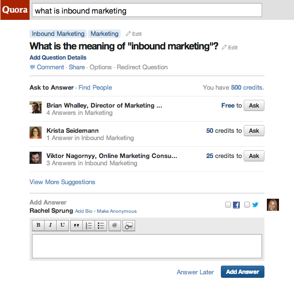Open the Inbound Marketing topic tag

(x=58, y=34)
